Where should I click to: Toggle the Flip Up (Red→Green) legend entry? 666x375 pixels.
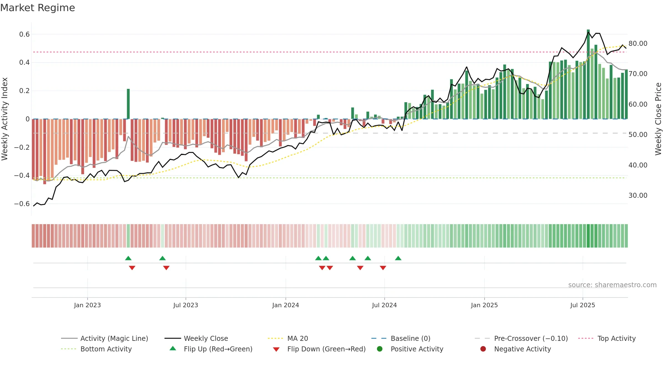(211, 349)
